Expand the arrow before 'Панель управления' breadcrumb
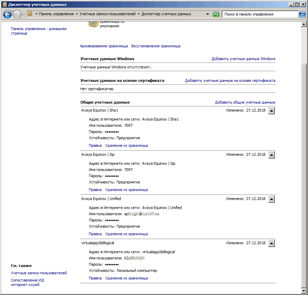The width and height of the screenshot is (308, 295). 36,14
